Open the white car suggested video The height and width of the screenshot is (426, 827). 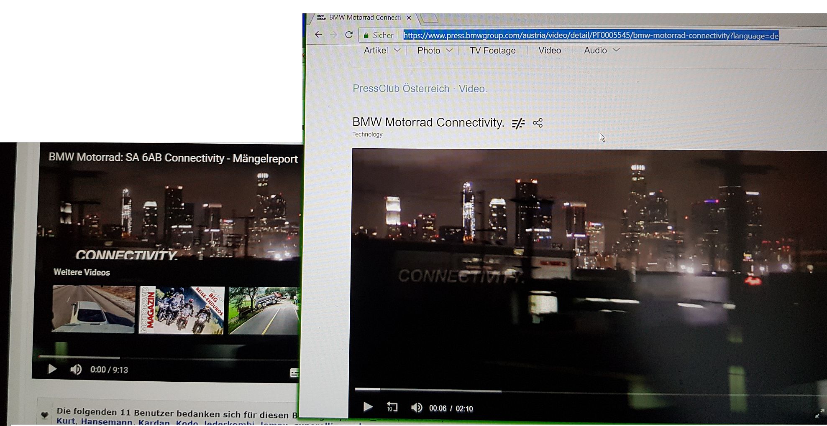tap(94, 309)
